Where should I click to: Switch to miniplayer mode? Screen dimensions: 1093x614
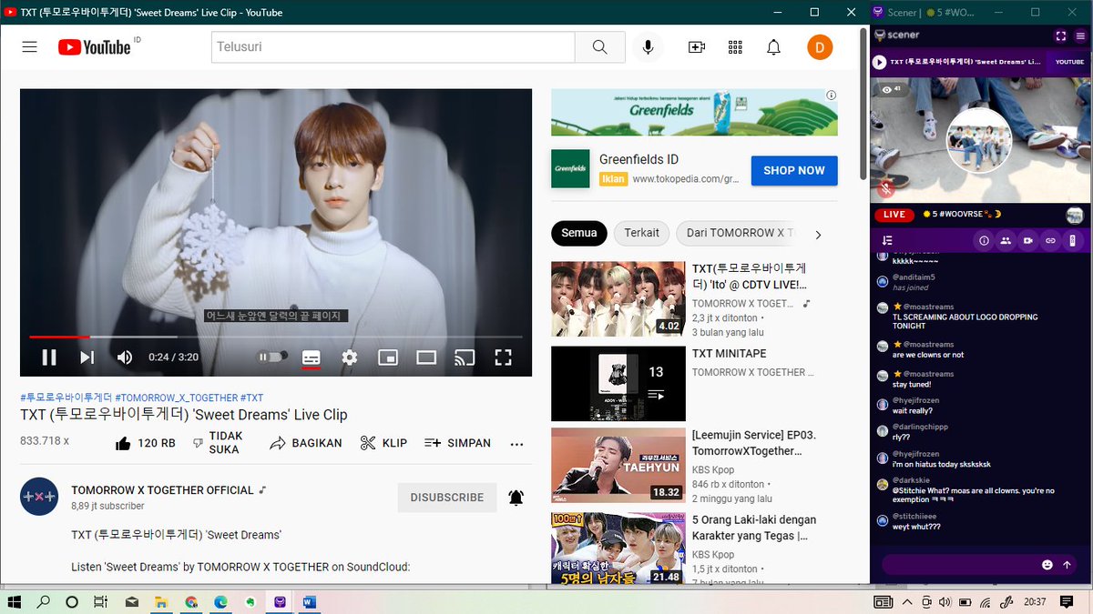388,357
